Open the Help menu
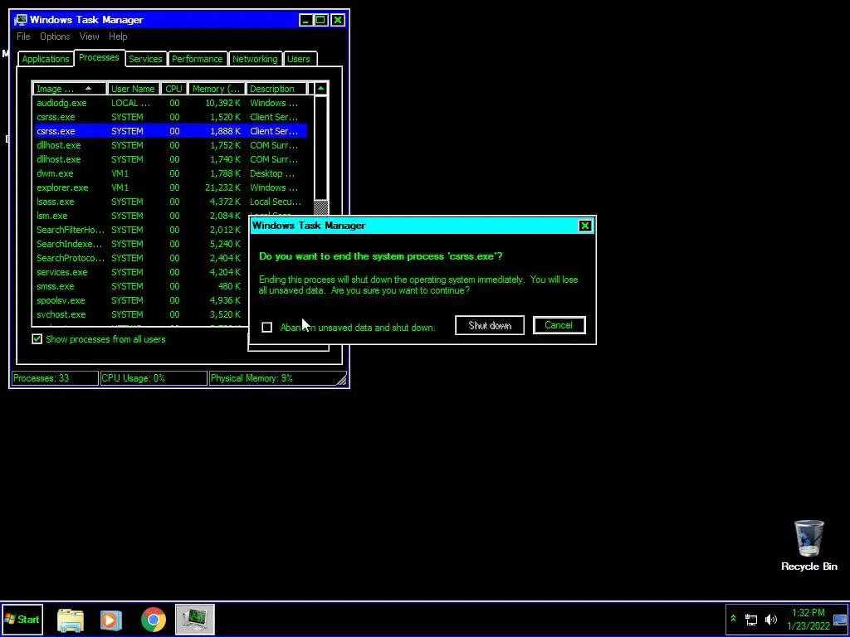 pos(118,36)
